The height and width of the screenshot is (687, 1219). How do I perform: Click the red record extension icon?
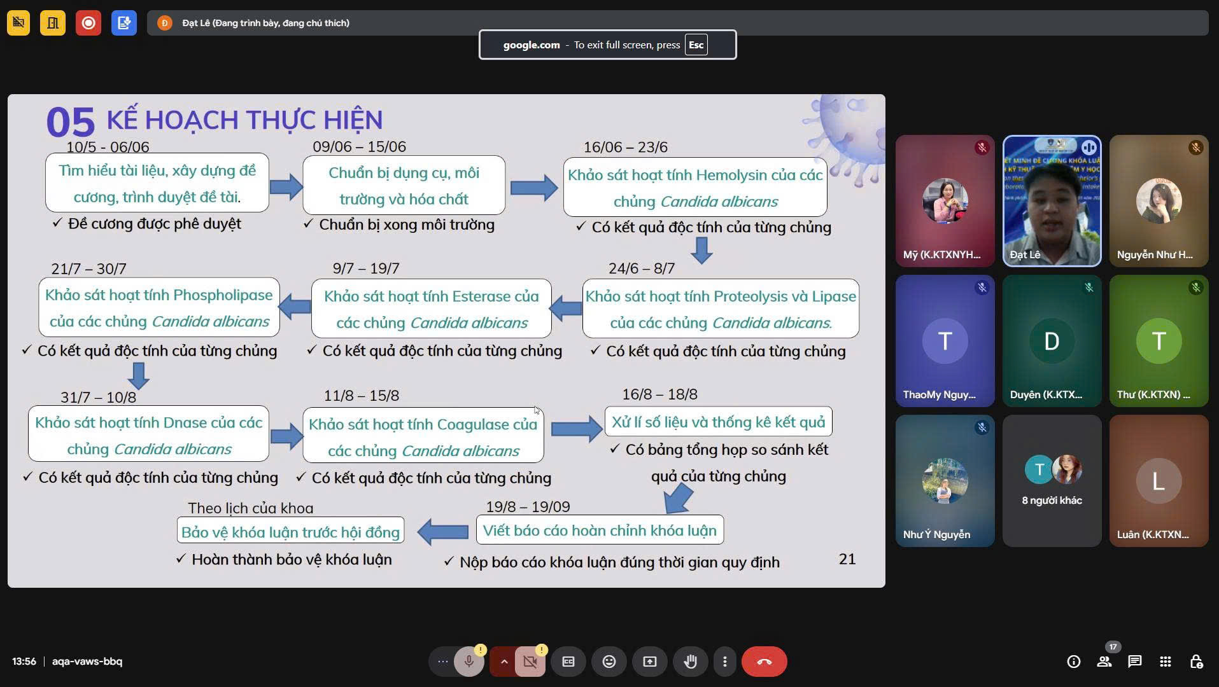pos(88,23)
